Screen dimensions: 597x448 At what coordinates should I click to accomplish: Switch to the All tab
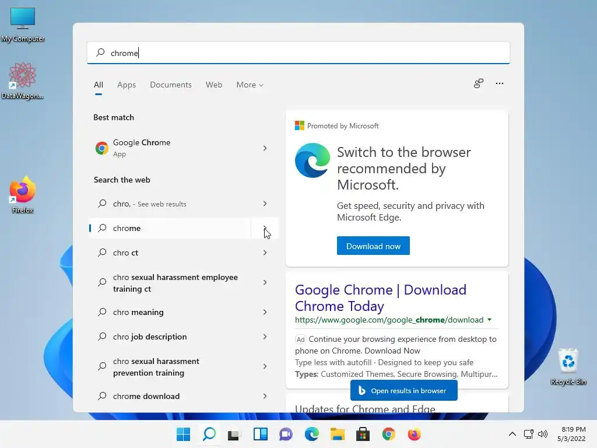point(98,85)
